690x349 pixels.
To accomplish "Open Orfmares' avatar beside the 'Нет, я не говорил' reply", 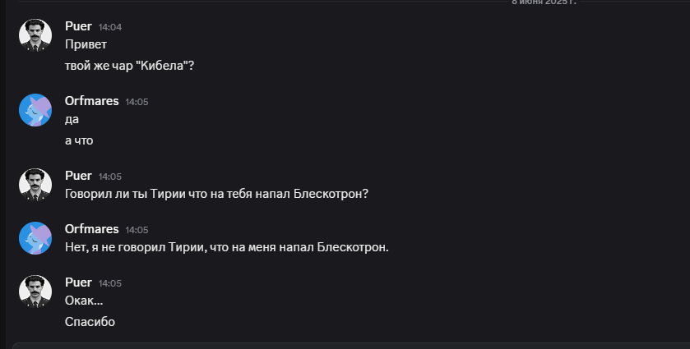I will [x=35, y=237].
